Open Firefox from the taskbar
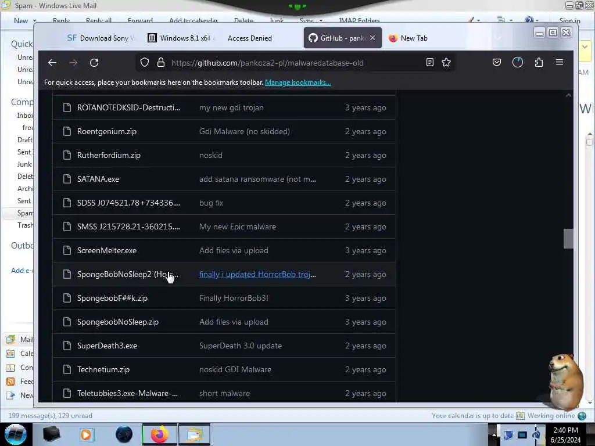 pyautogui.click(x=160, y=434)
